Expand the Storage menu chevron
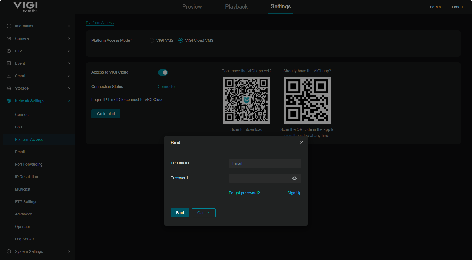Screen dimensions: 472x260 (69, 88)
